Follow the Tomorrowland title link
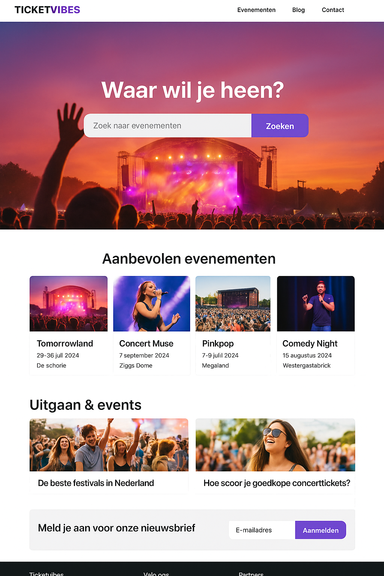 (x=65, y=343)
